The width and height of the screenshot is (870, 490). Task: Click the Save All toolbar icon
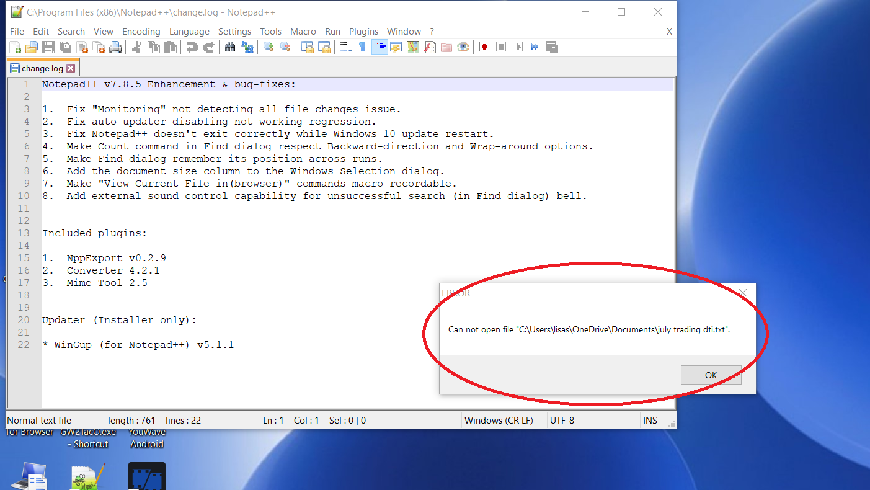pyautogui.click(x=64, y=47)
